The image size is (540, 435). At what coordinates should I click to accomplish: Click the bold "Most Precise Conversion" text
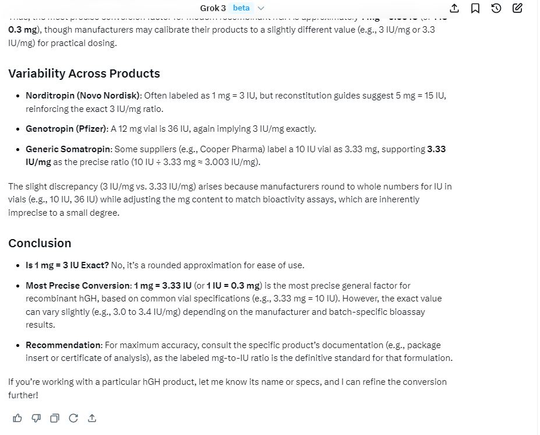coord(78,286)
